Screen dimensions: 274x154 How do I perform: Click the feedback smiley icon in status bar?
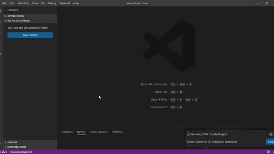click(x=268, y=152)
